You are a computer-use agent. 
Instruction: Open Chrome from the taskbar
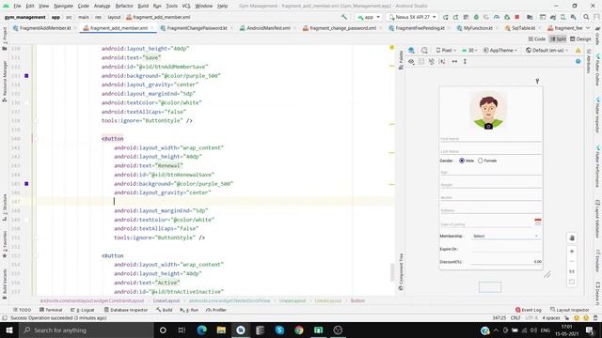pos(299,330)
